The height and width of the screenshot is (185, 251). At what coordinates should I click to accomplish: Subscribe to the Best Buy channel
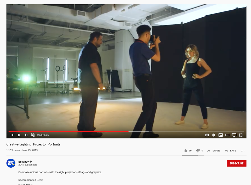tap(236, 163)
